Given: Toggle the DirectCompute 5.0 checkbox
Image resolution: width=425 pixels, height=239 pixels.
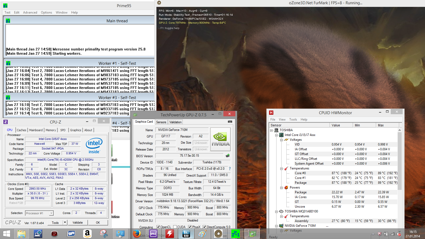Looking at the screenshot, I should [x=205, y=227].
